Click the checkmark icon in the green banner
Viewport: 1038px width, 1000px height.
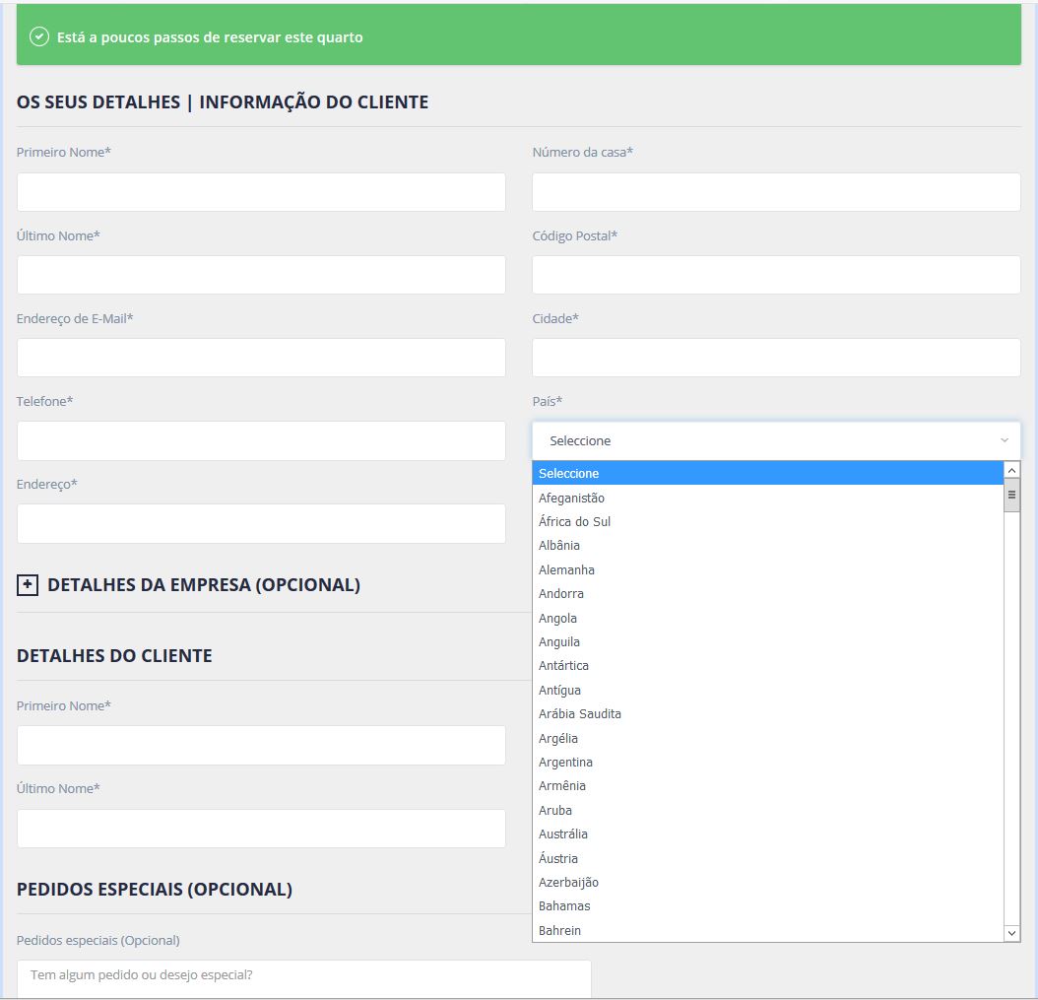(39, 36)
